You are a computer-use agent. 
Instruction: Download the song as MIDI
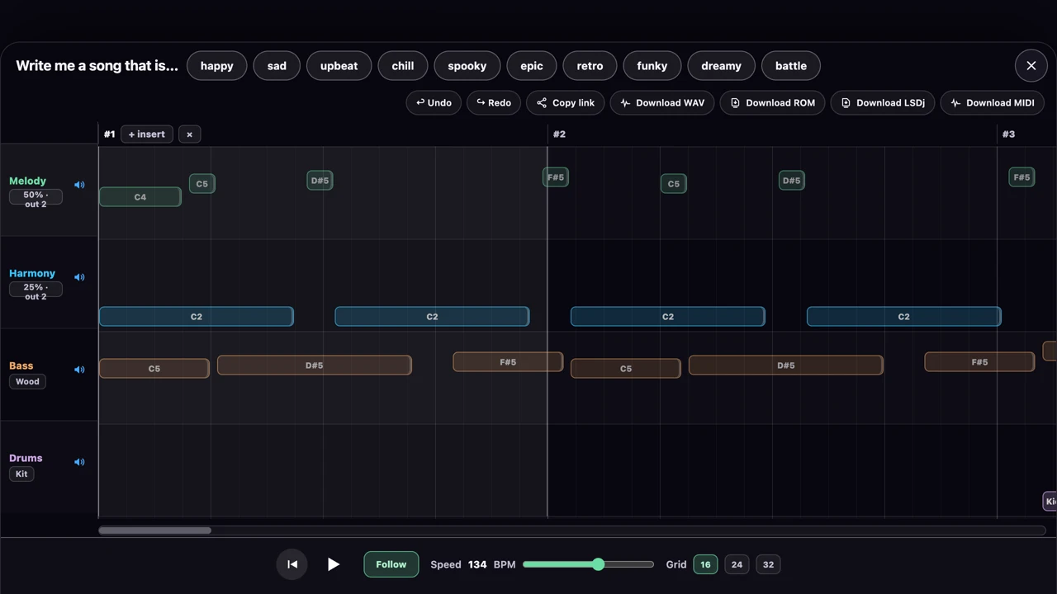pyautogui.click(x=993, y=103)
